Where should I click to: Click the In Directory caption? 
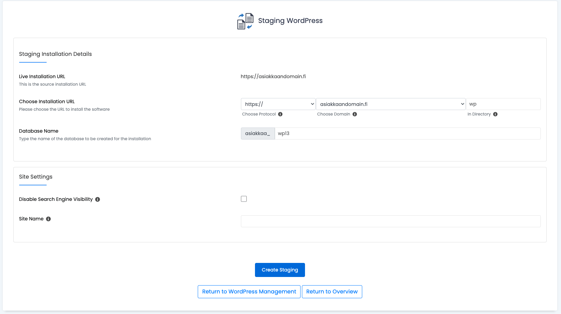tap(479, 114)
